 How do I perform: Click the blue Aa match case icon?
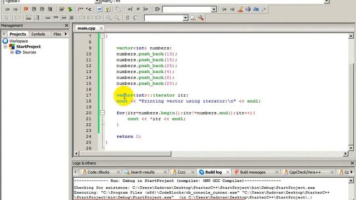(x=256, y=9)
